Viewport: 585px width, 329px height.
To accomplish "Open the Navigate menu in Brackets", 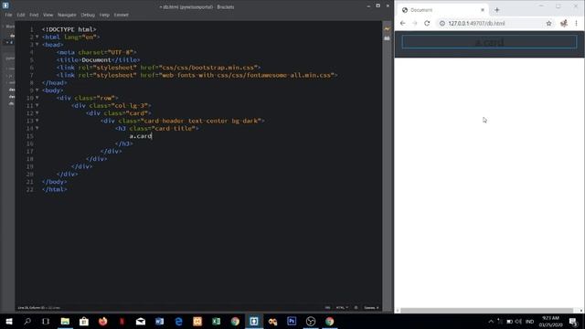I will (x=67, y=15).
